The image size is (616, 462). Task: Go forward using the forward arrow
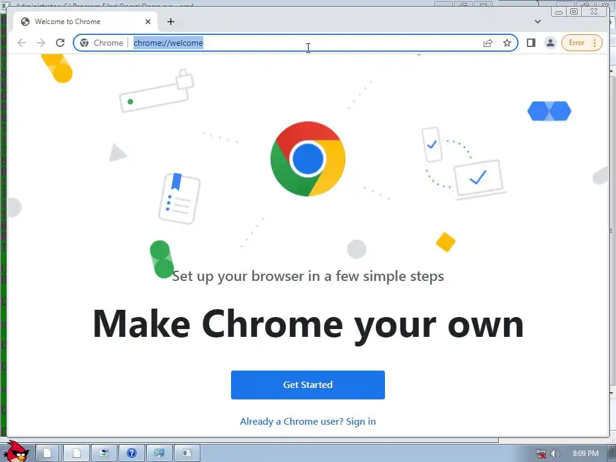[41, 43]
